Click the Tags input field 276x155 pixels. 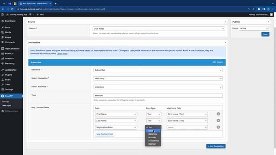coord(158,96)
